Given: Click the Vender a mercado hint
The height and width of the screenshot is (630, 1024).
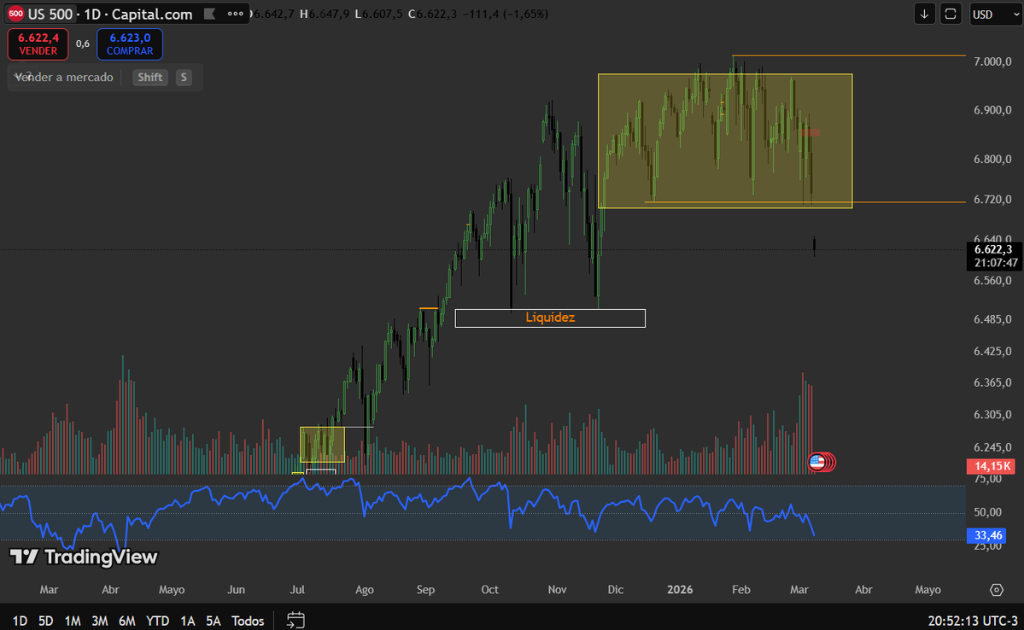Looking at the screenshot, I should click(64, 77).
